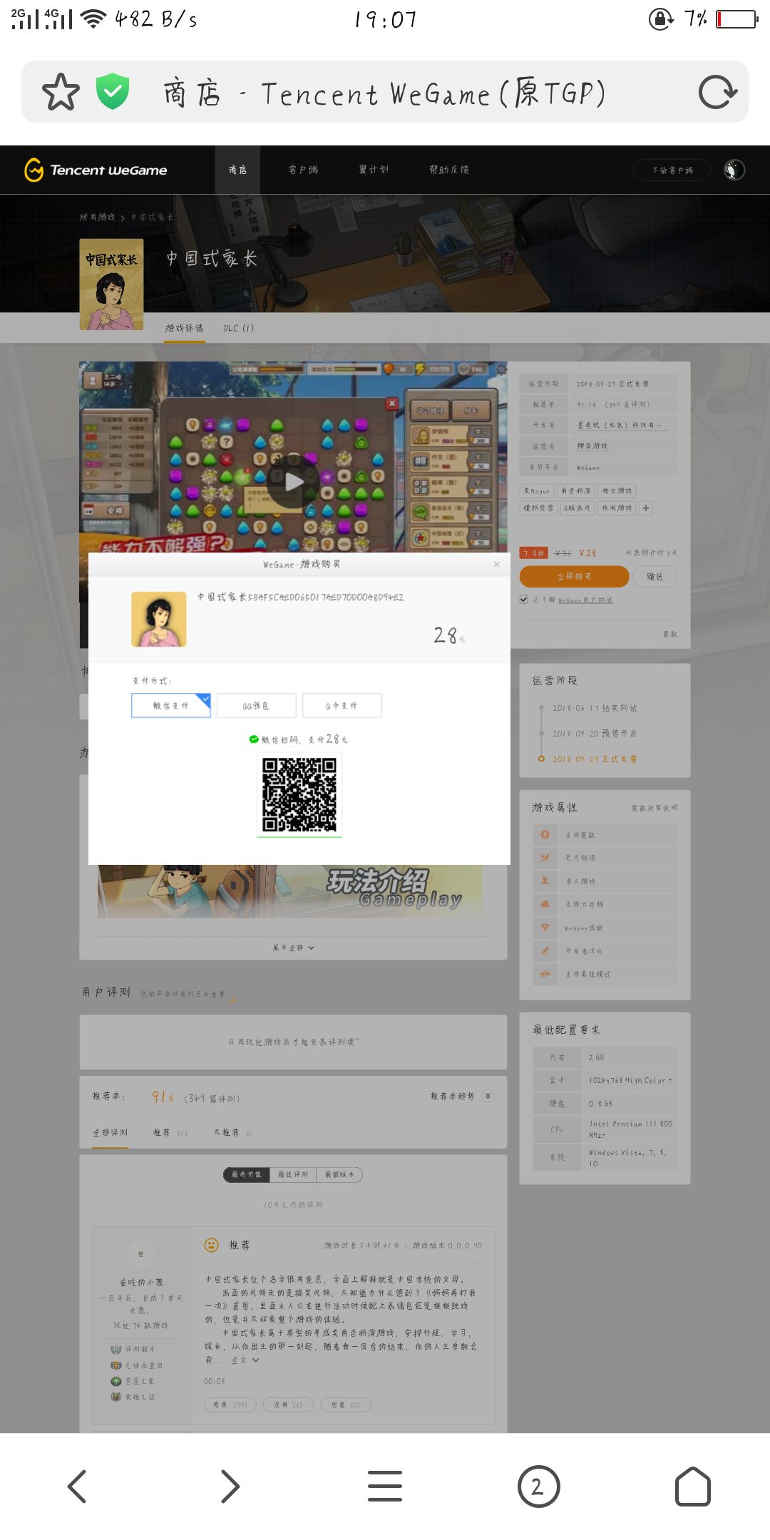770x1540 pixels.
Task: Click the WeGame成就 trophy icon
Action: [545, 928]
